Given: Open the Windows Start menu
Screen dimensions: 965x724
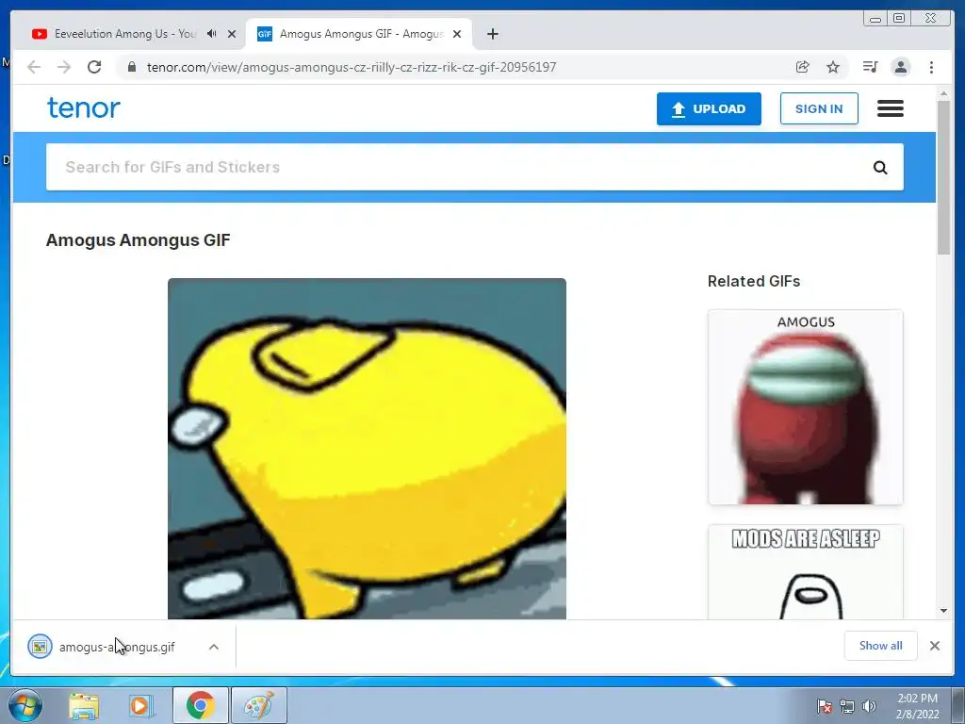Looking at the screenshot, I should coord(25,705).
